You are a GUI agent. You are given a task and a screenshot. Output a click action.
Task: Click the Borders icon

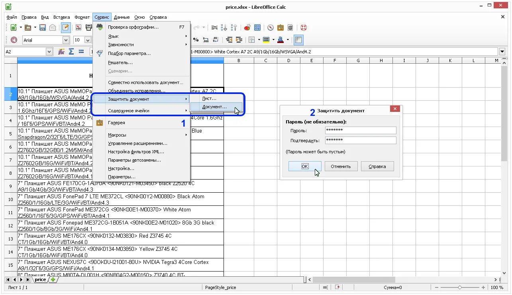pyautogui.click(x=252, y=40)
